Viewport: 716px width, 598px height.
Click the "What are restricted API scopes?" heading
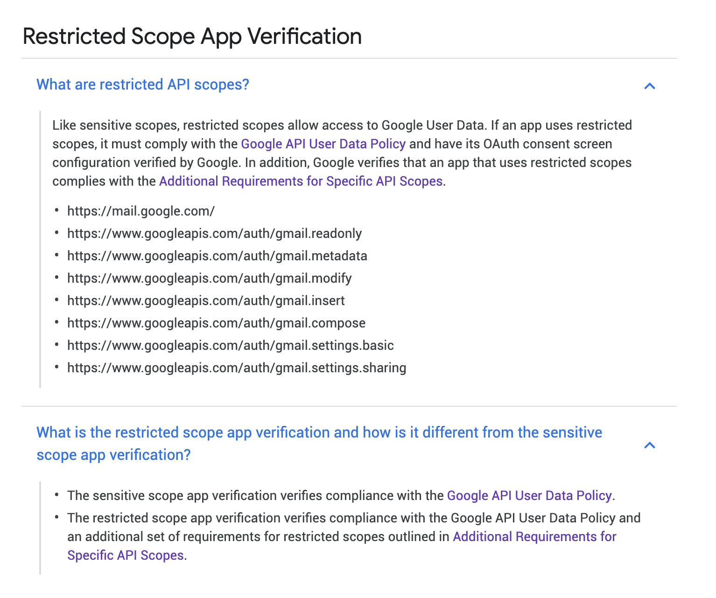143,84
